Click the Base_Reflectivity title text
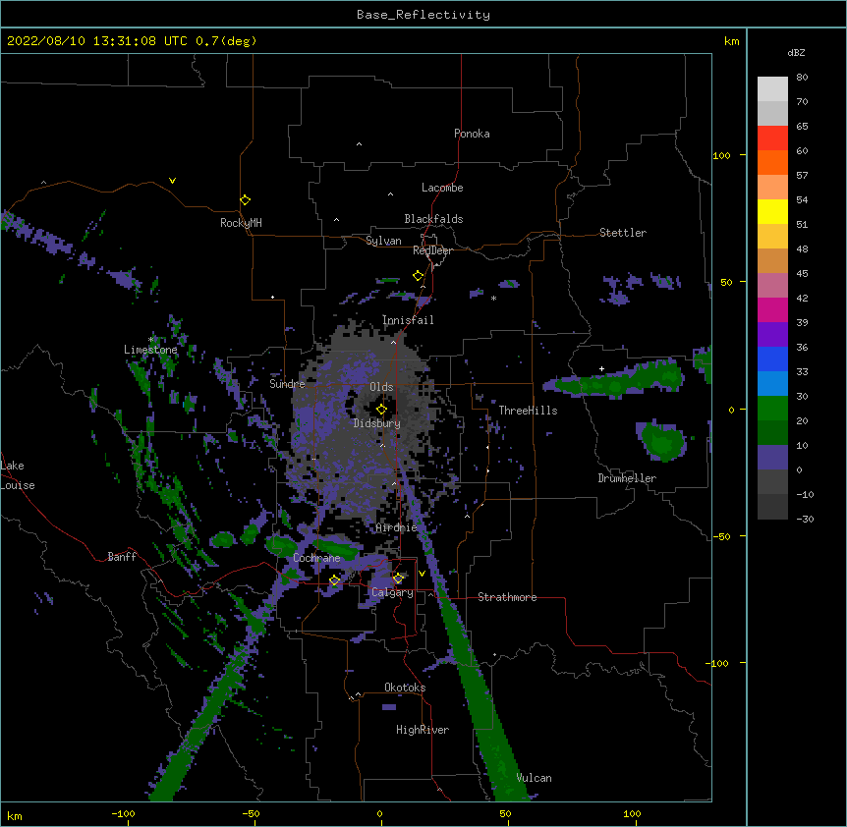This screenshot has width=847, height=827. pyautogui.click(x=423, y=15)
